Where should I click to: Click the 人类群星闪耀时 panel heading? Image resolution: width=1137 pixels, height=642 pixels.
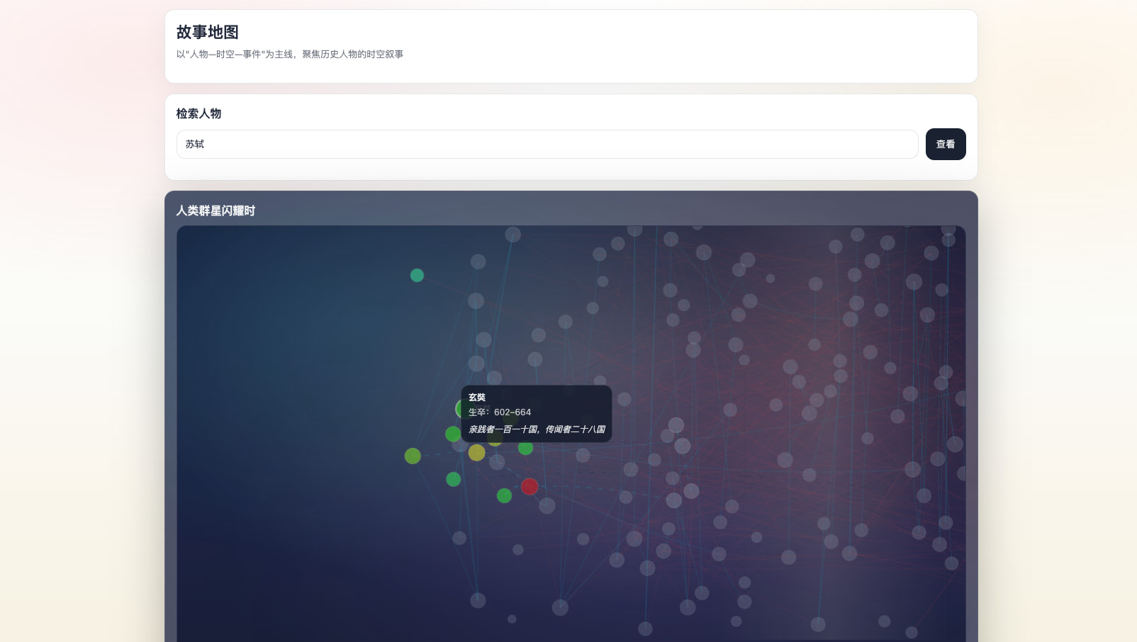pyautogui.click(x=215, y=210)
